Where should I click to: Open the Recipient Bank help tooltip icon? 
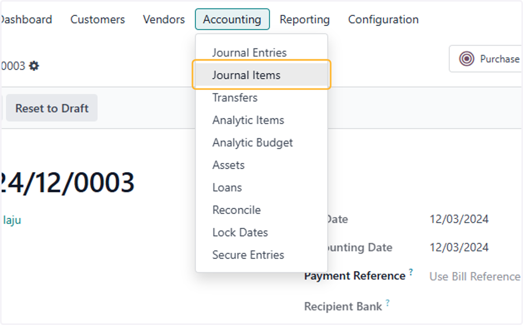387,303
